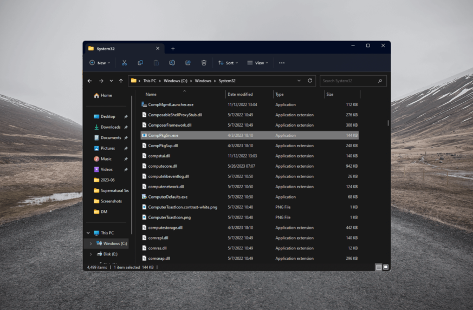Go up one folder level

pyautogui.click(x=121, y=81)
